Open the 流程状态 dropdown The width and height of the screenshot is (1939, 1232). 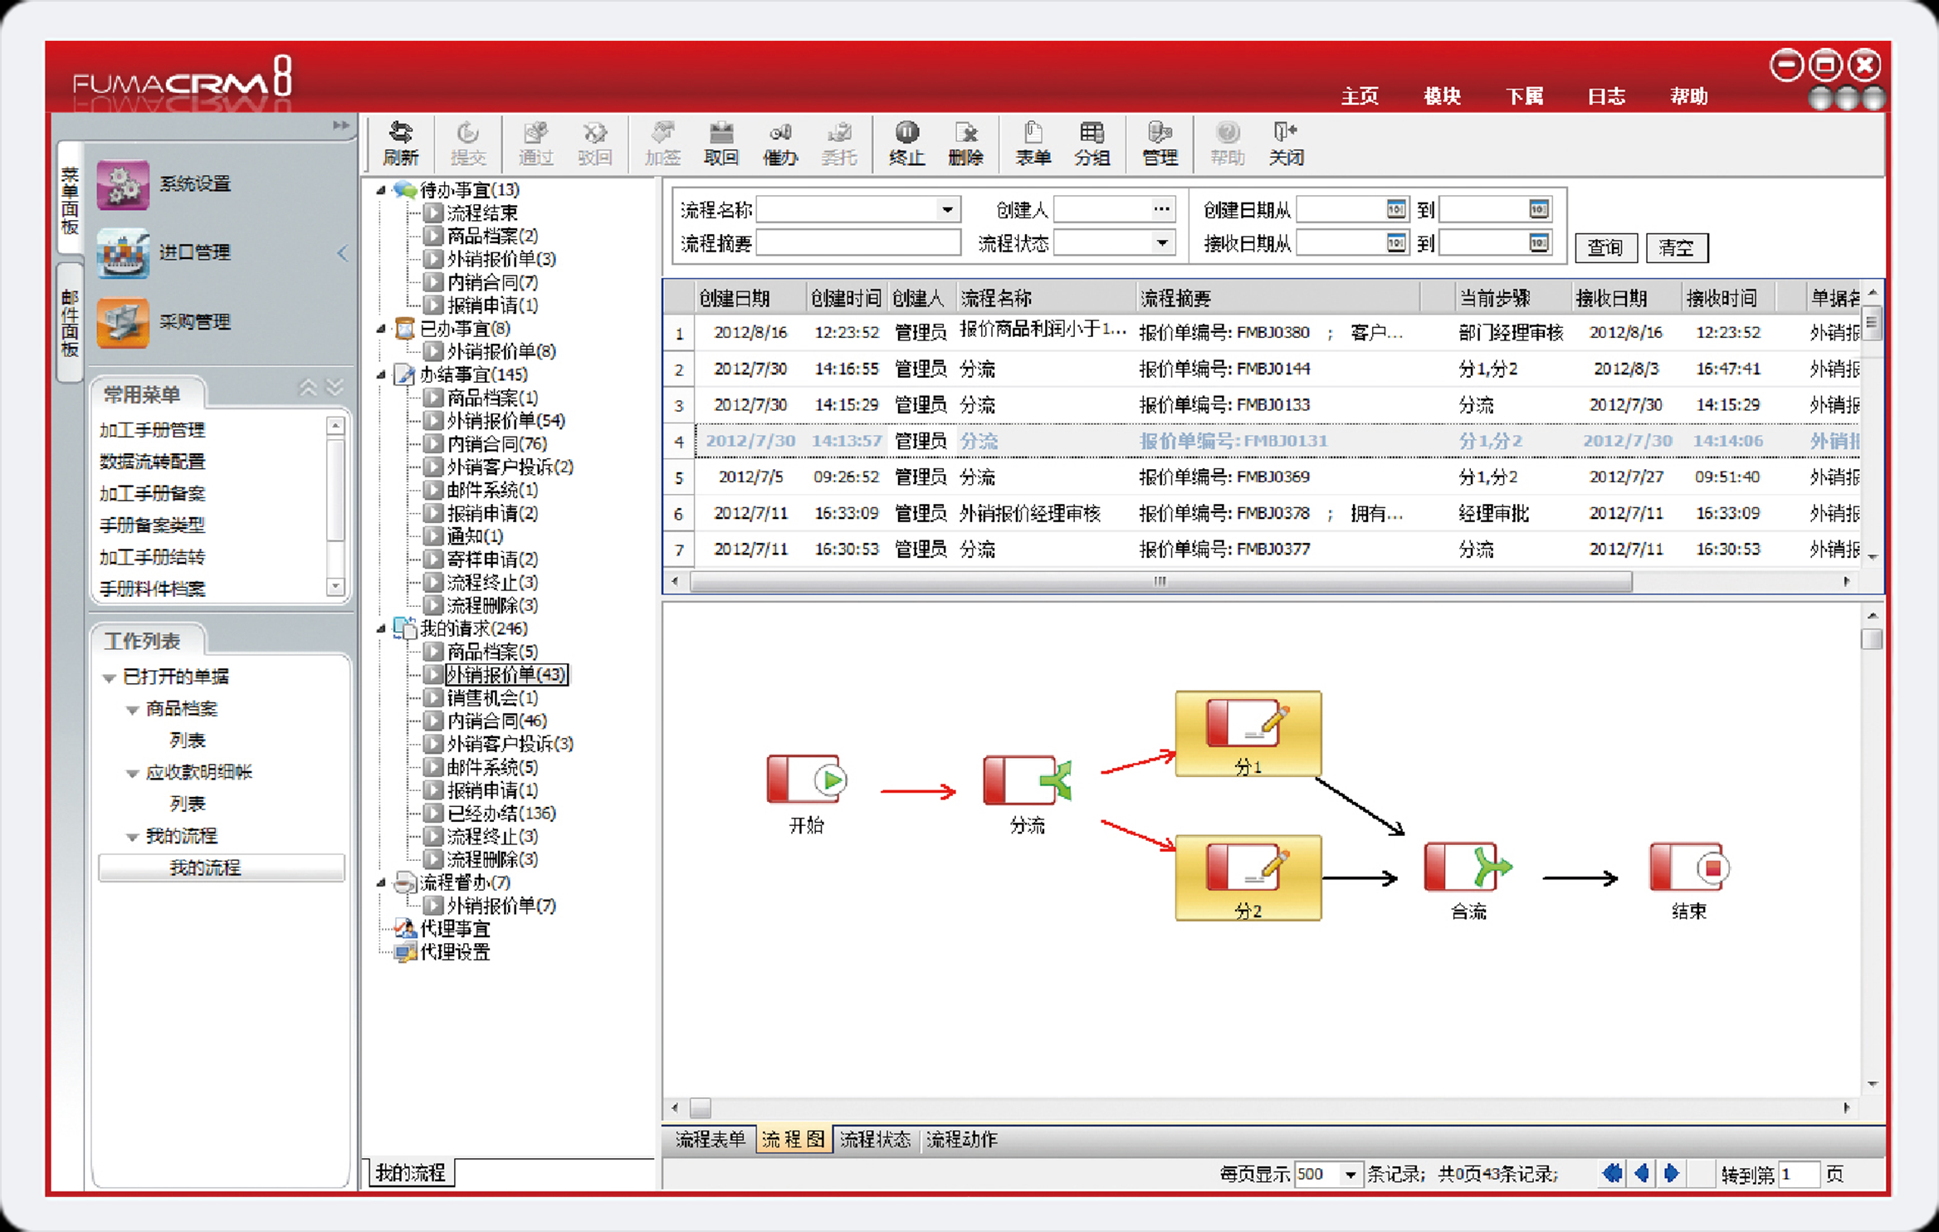[1161, 243]
